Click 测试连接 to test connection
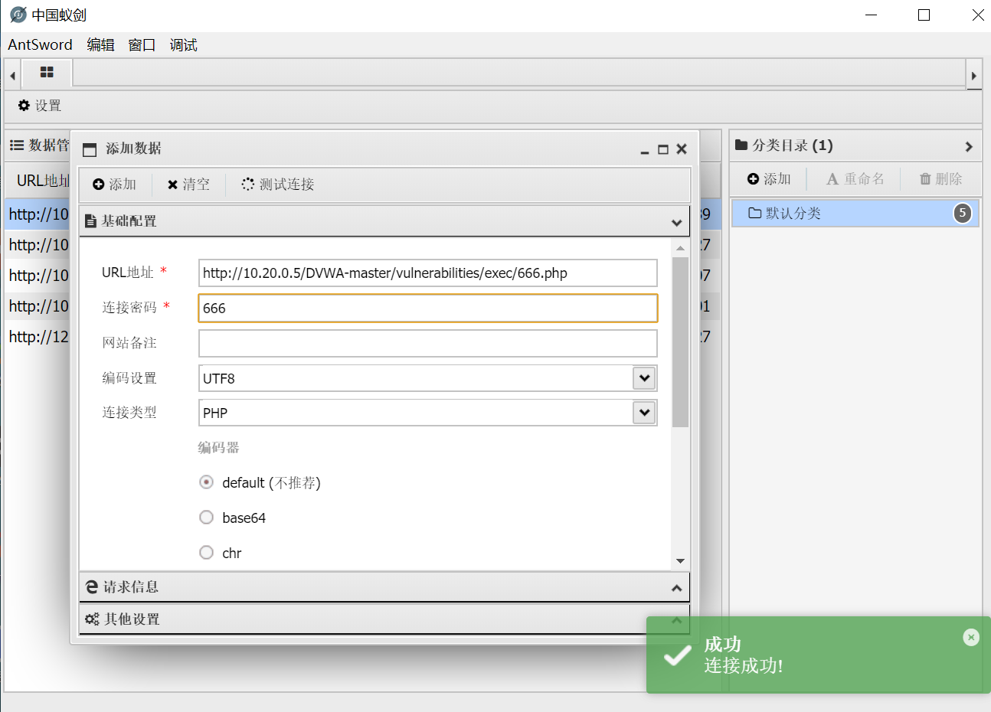Screen dimensions: 991x712 [x=277, y=184]
